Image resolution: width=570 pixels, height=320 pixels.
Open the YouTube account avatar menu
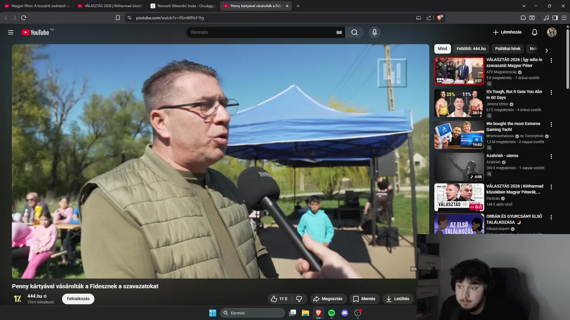[552, 32]
